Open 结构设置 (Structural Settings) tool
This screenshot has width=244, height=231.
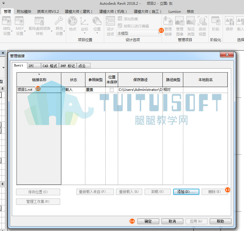click(7, 26)
